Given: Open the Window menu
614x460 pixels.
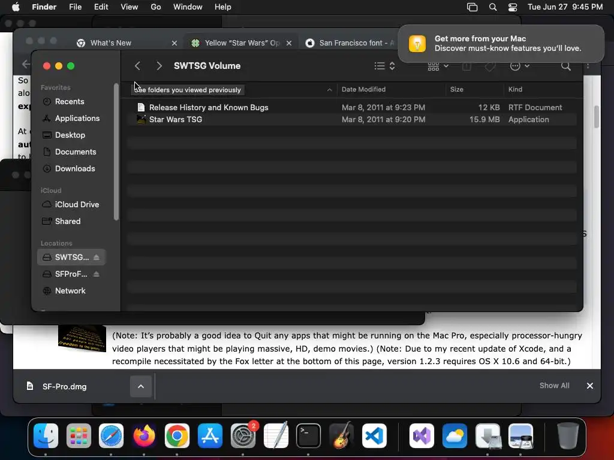Looking at the screenshot, I should point(188,7).
